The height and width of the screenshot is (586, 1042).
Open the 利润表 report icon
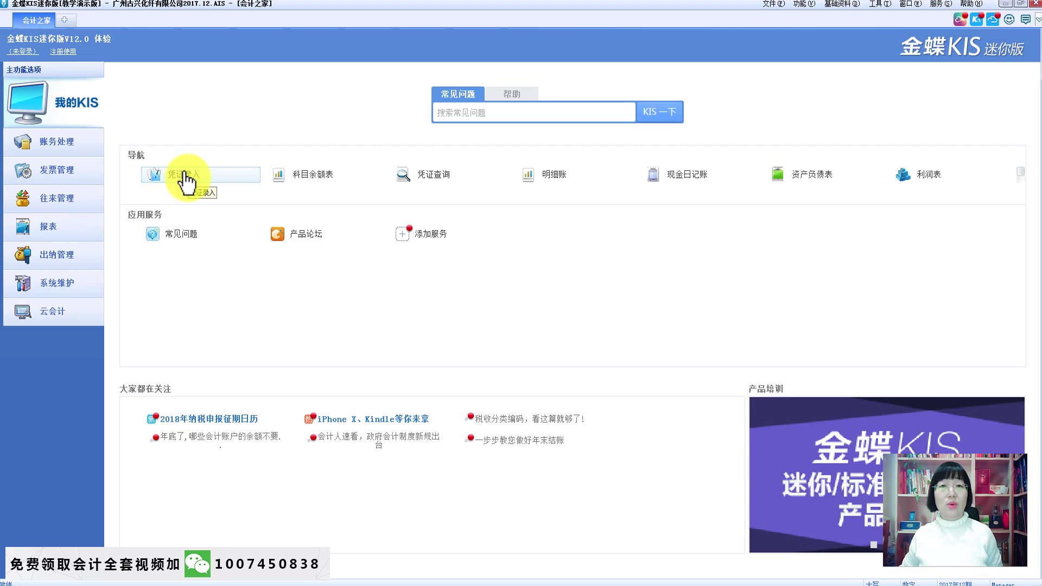click(903, 175)
